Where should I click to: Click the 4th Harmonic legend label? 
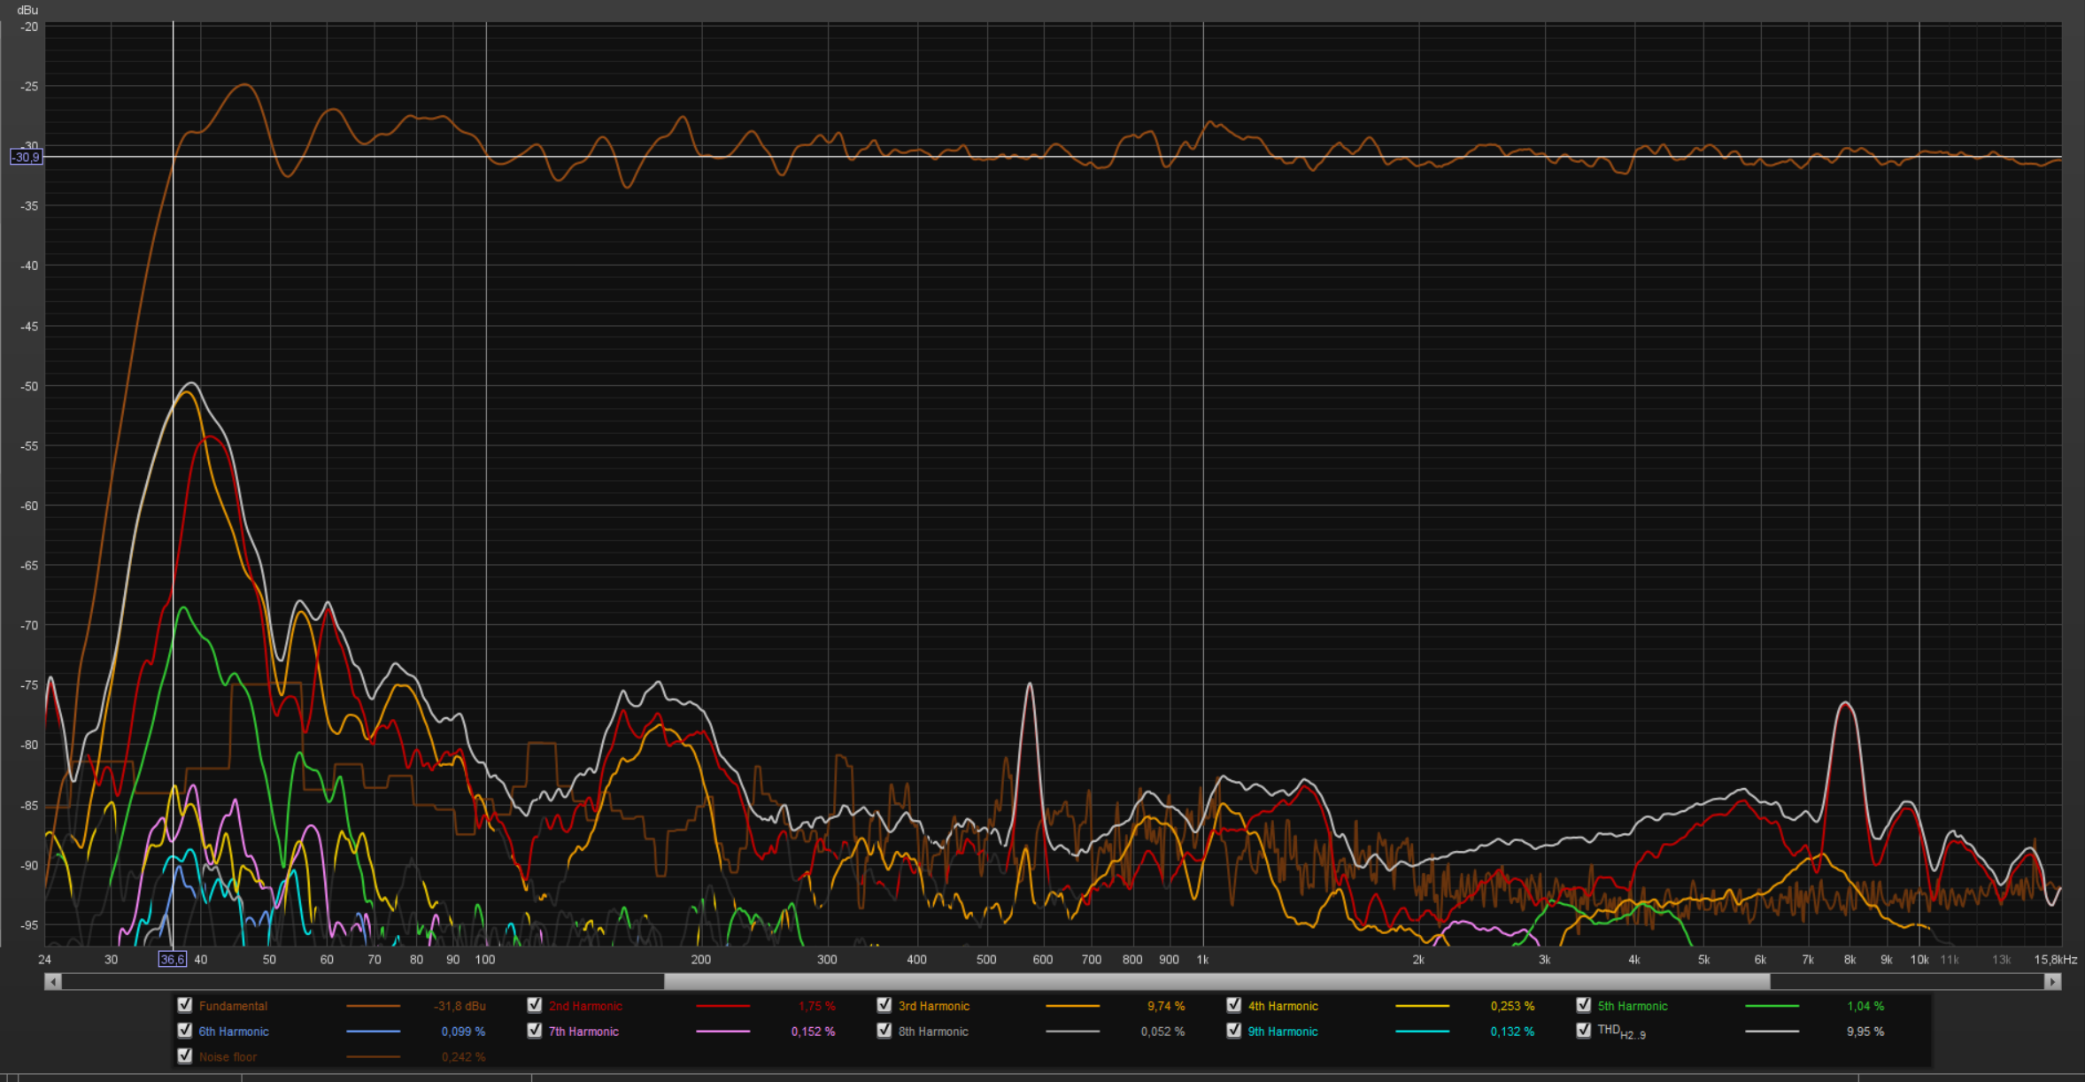click(x=1283, y=1007)
